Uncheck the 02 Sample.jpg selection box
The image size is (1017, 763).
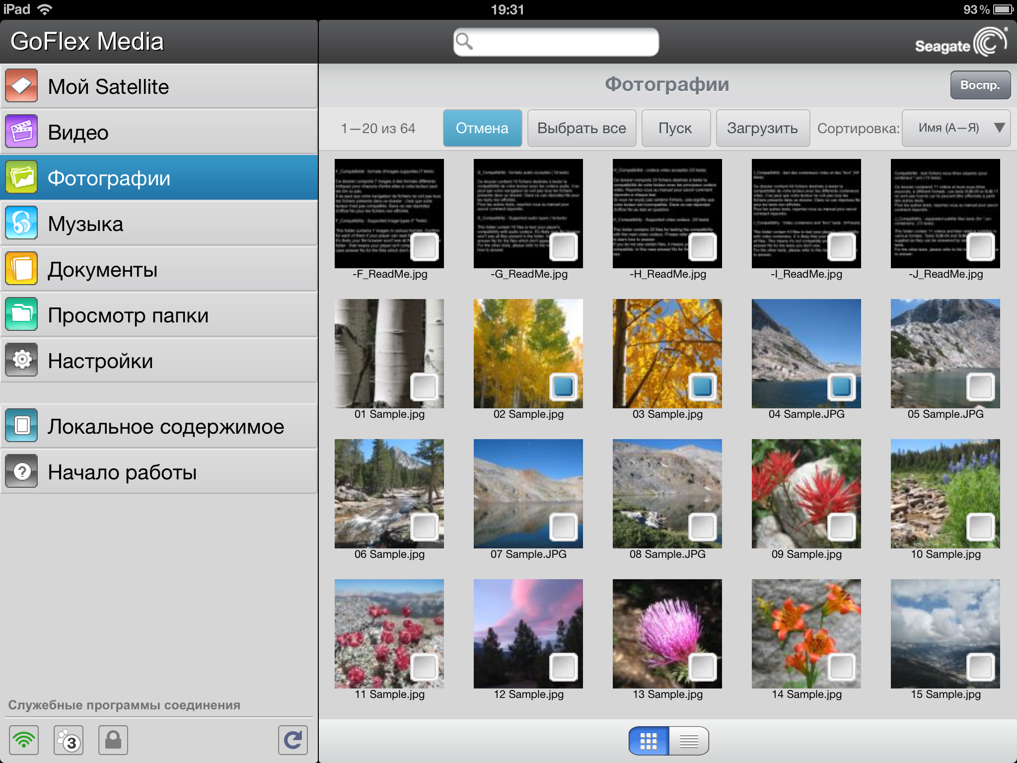[x=563, y=386]
